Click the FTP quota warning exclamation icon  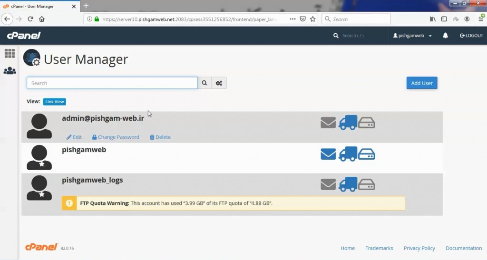click(69, 203)
